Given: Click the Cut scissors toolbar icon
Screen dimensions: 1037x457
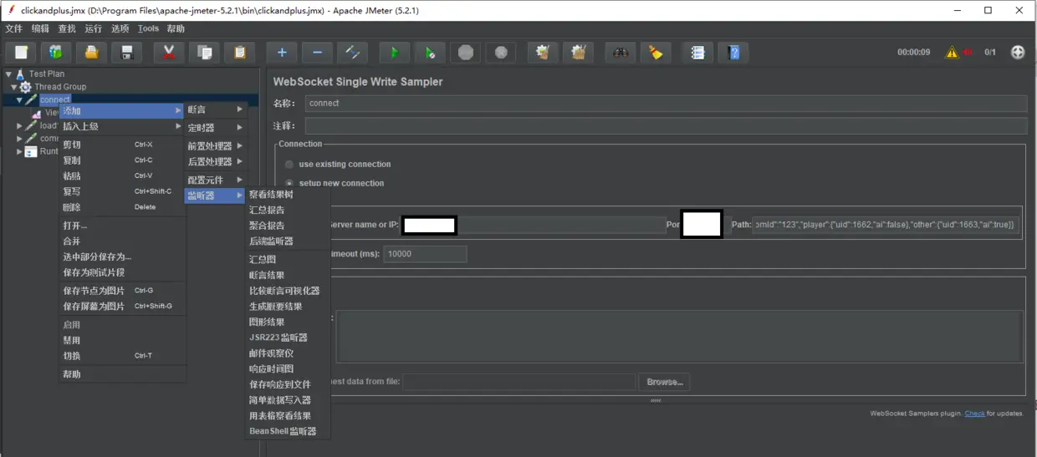Looking at the screenshot, I should (x=168, y=53).
